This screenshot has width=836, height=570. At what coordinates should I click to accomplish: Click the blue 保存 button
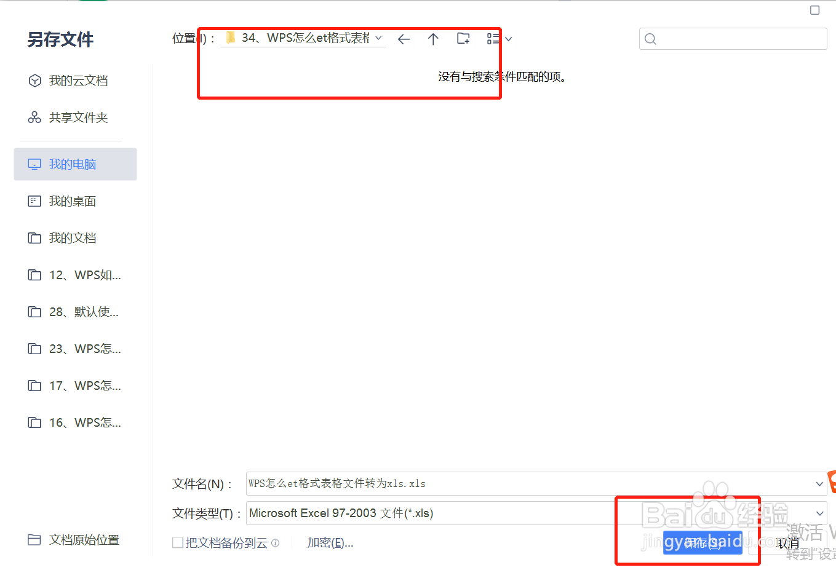pos(703,543)
